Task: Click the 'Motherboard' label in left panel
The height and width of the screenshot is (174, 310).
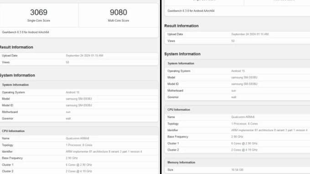Action: (10, 112)
